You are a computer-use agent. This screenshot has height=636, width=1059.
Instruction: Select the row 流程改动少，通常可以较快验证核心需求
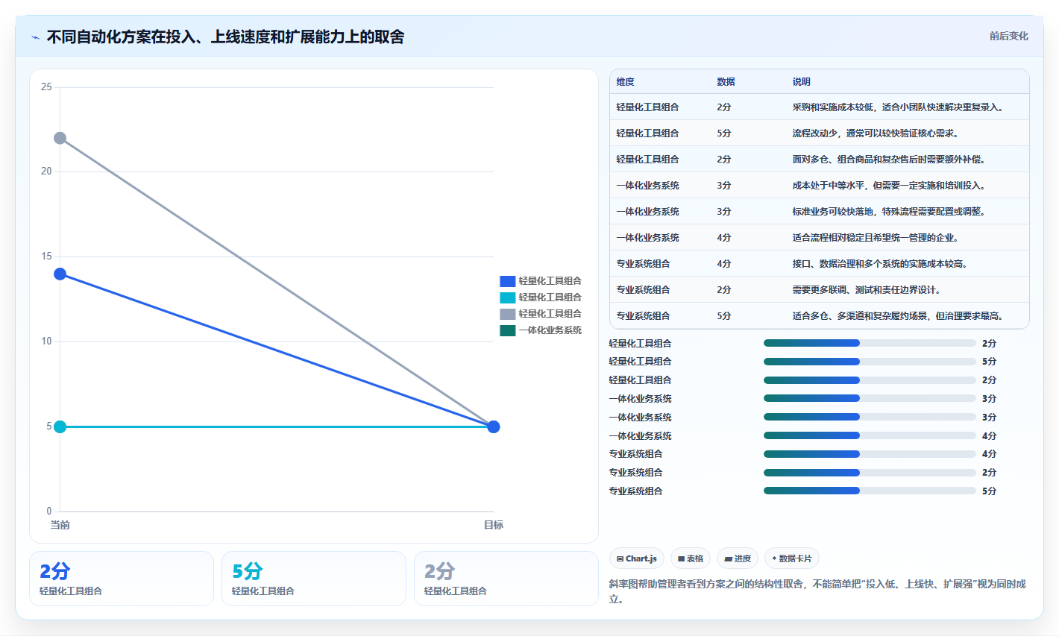pyautogui.click(x=819, y=133)
